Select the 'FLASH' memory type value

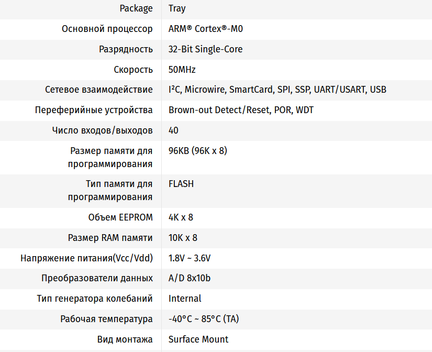[x=181, y=184]
